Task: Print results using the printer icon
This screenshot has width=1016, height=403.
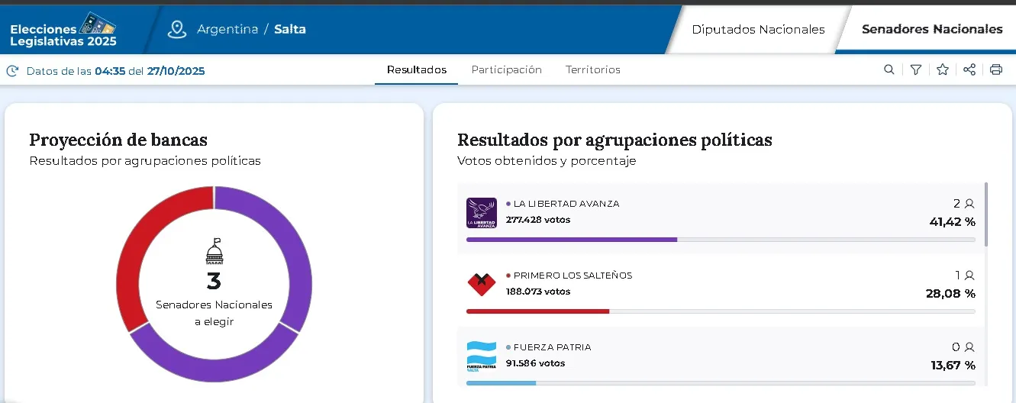Action: pyautogui.click(x=996, y=69)
